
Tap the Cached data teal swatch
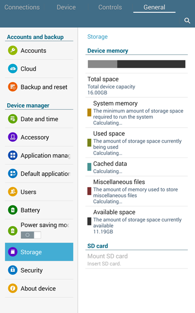pyautogui.click(x=89, y=167)
